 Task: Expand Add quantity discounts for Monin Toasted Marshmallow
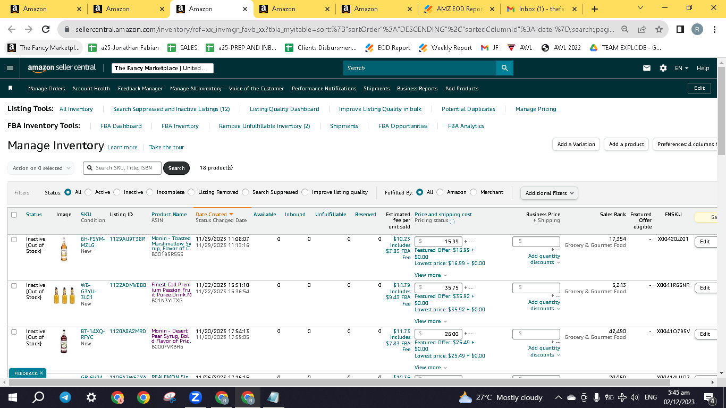point(544,259)
